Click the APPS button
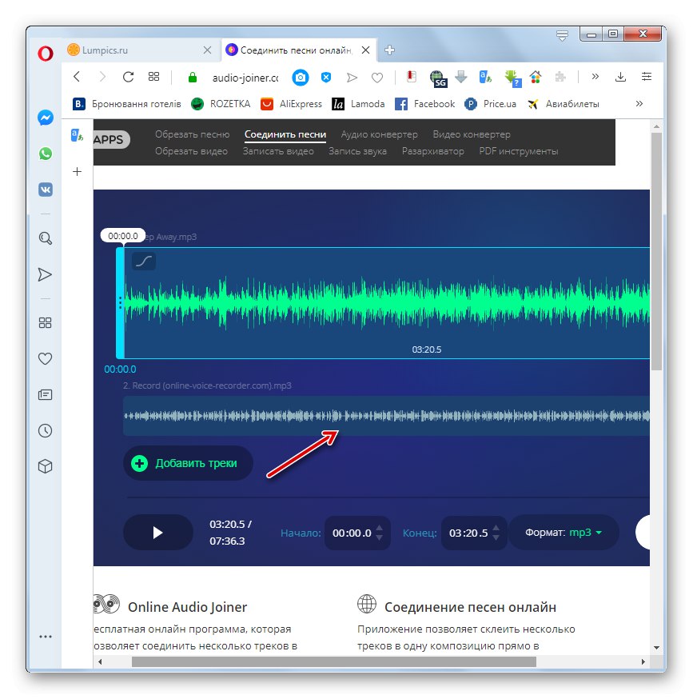 coord(110,139)
